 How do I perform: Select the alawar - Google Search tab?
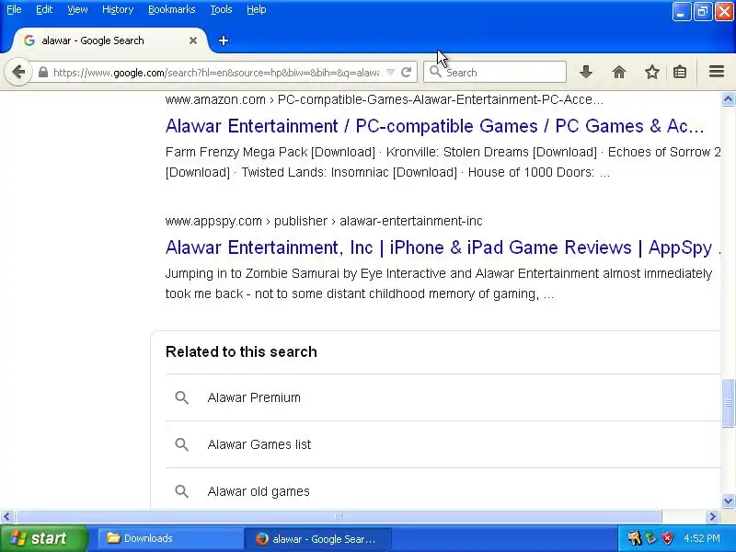(110, 40)
